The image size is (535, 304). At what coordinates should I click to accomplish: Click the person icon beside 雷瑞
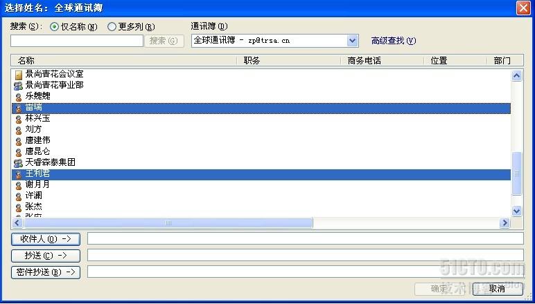(19, 108)
